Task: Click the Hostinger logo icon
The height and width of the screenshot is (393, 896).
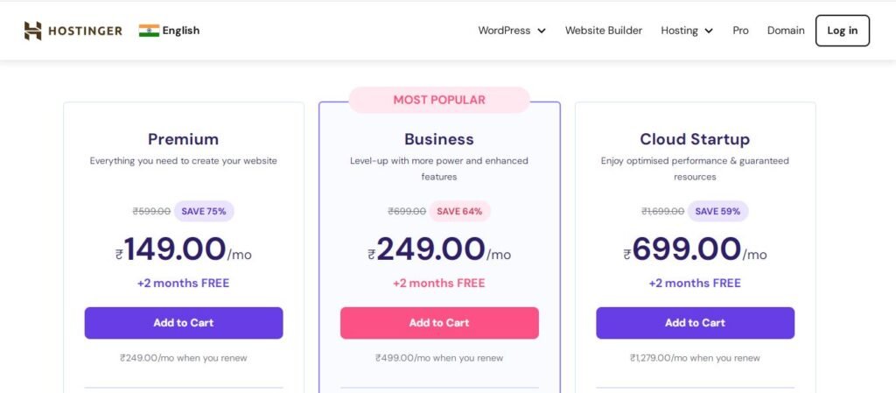Action: point(32,31)
